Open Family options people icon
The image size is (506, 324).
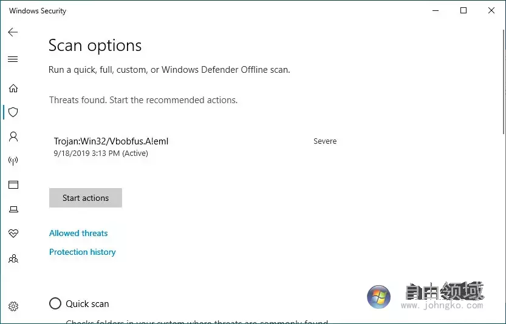pyautogui.click(x=13, y=258)
